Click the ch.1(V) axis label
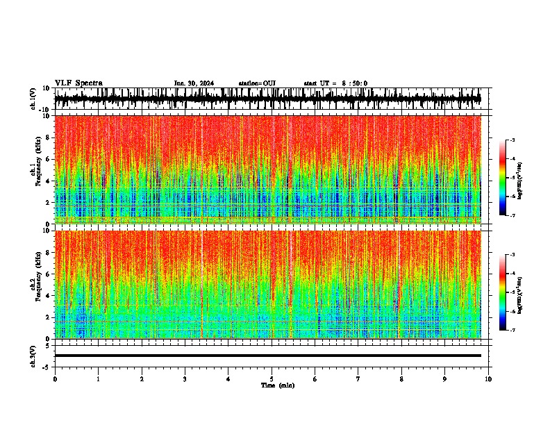550x425 pixels. tap(33, 99)
